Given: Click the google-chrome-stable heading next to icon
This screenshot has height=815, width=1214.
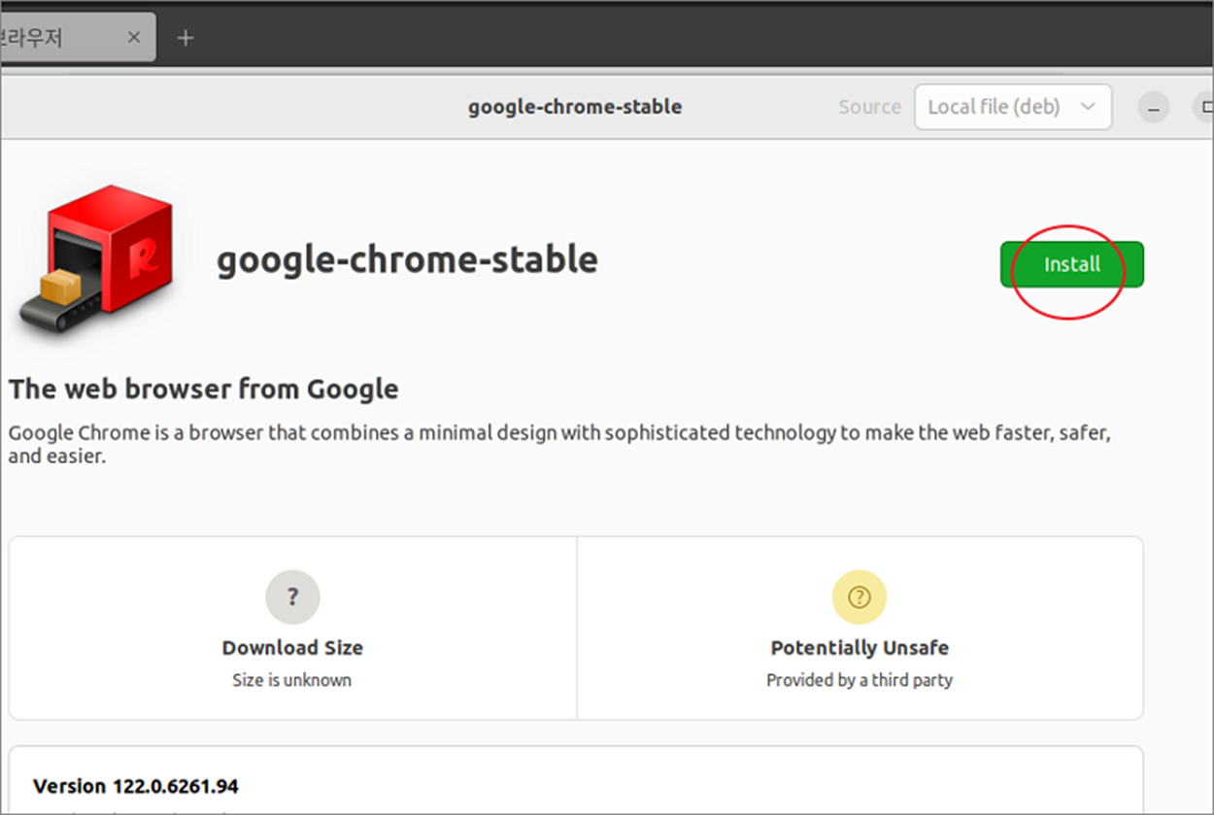Looking at the screenshot, I should 407,260.
